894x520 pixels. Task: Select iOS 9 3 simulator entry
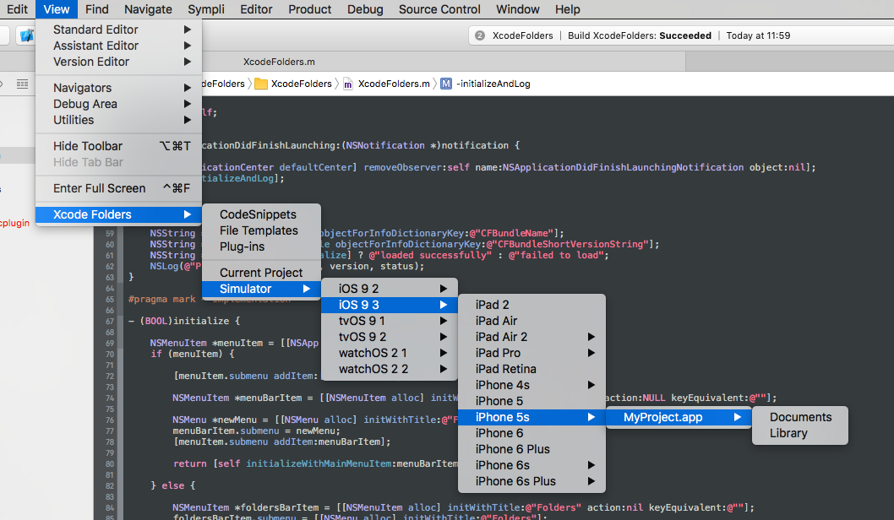390,304
